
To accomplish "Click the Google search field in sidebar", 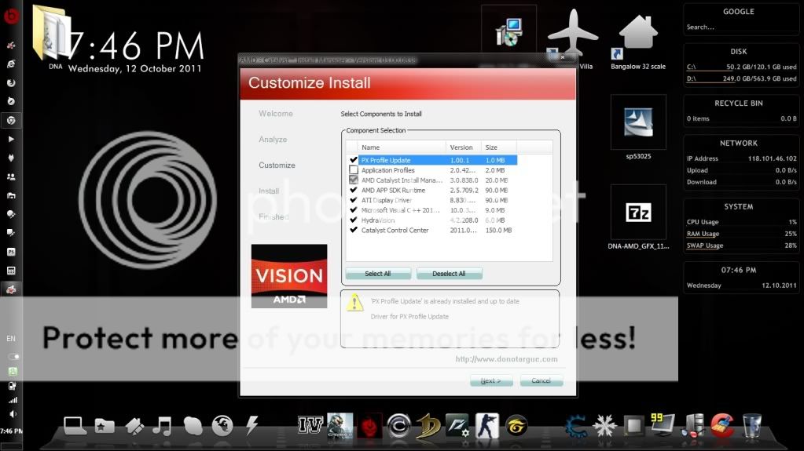I will click(739, 27).
